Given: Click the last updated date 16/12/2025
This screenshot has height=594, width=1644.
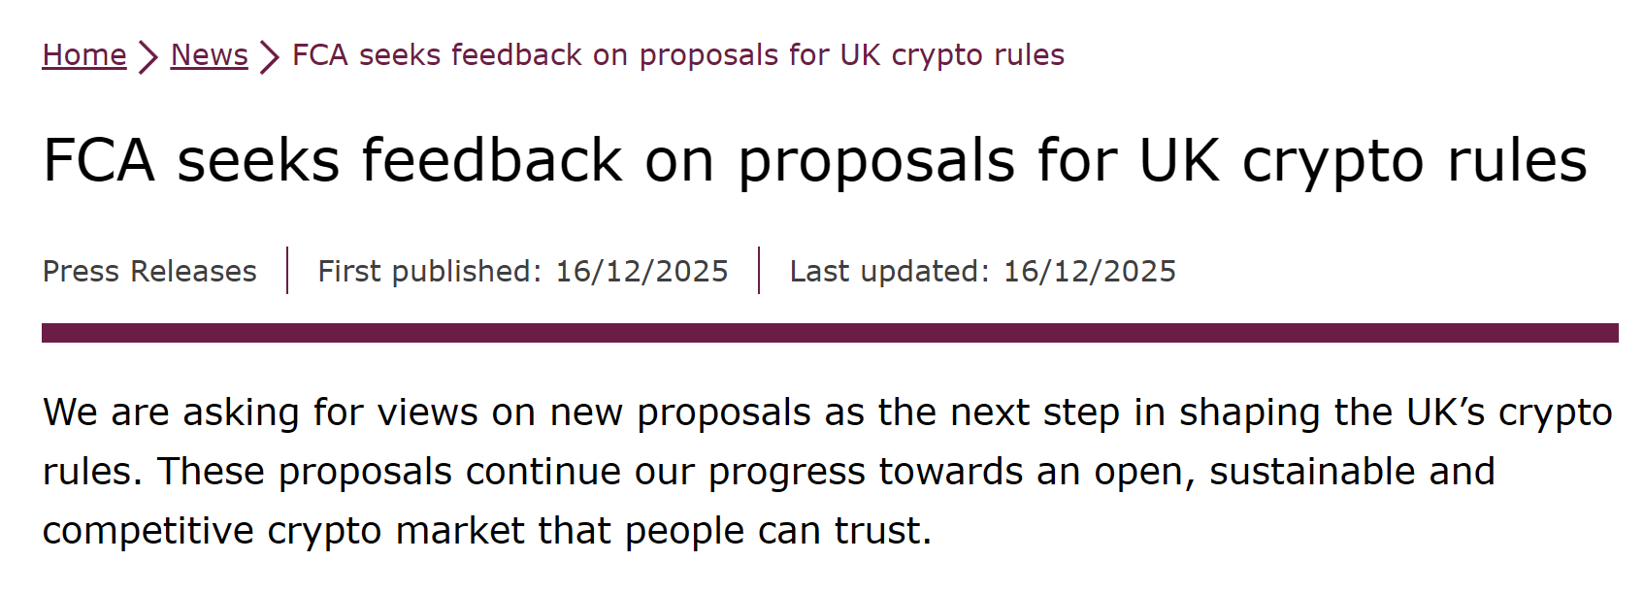Looking at the screenshot, I should click(1089, 271).
